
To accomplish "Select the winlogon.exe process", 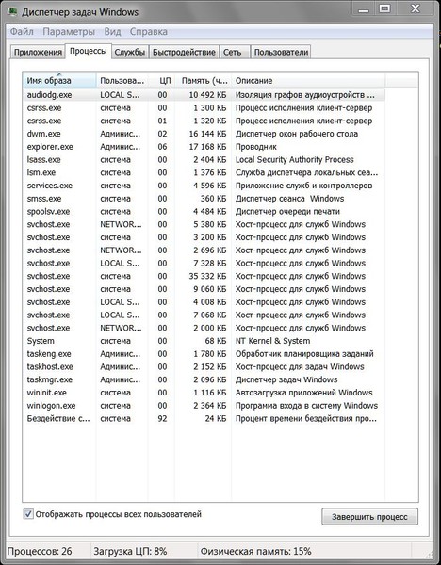I will 204,406.
